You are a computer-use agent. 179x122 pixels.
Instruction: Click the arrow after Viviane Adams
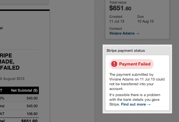(137, 33)
